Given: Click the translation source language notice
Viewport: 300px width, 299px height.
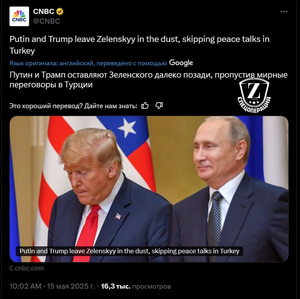Looking at the screenshot, I should pos(88,63).
